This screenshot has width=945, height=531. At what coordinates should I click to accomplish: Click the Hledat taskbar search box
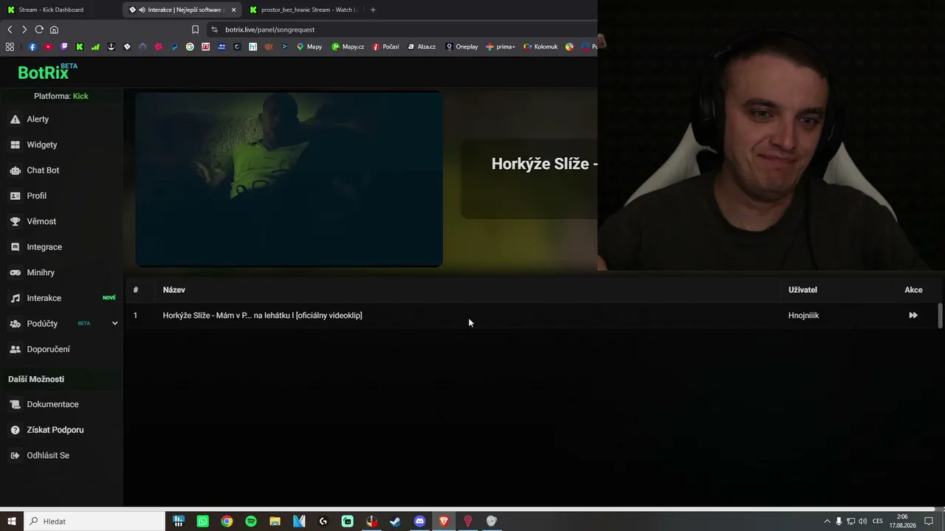[x=94, y=521]
